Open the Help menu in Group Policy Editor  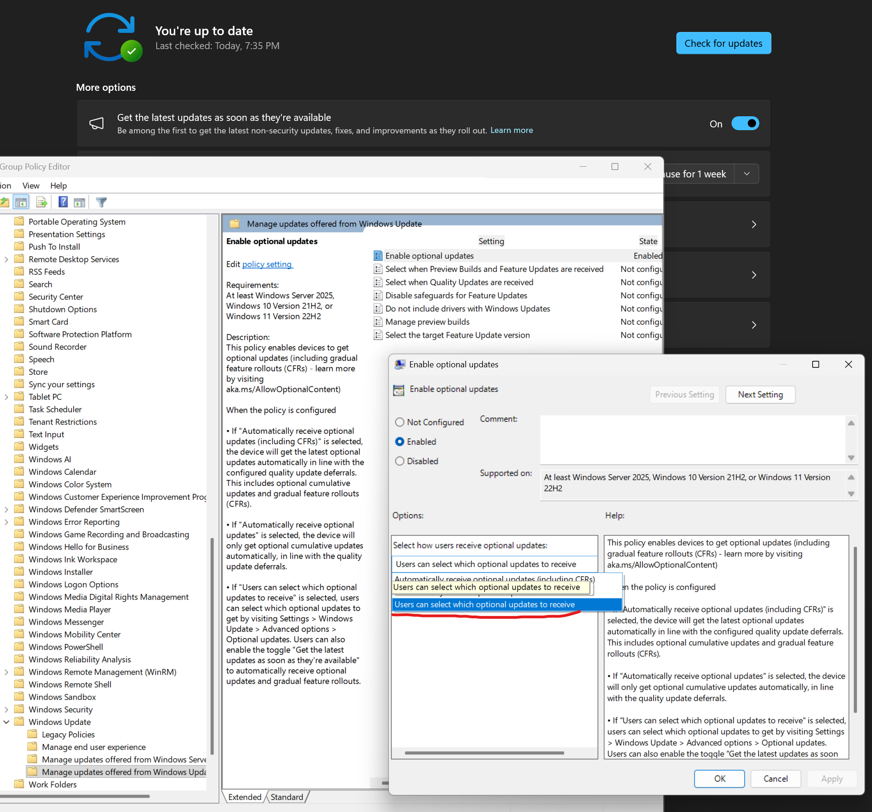(x=58, y=185)
